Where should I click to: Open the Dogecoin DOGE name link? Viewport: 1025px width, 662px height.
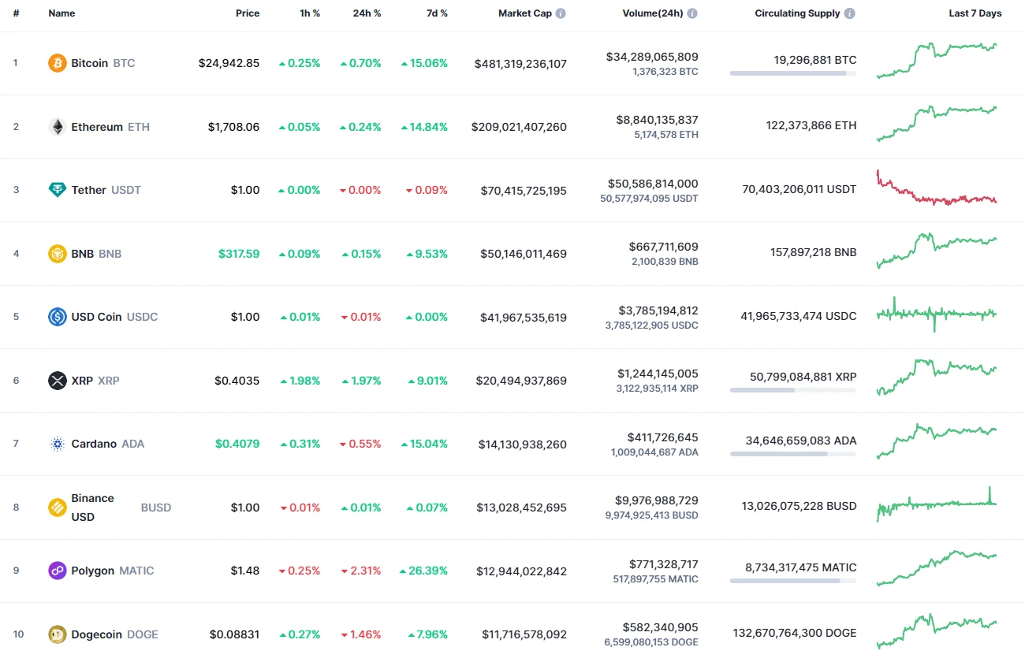tap(114, 634)
